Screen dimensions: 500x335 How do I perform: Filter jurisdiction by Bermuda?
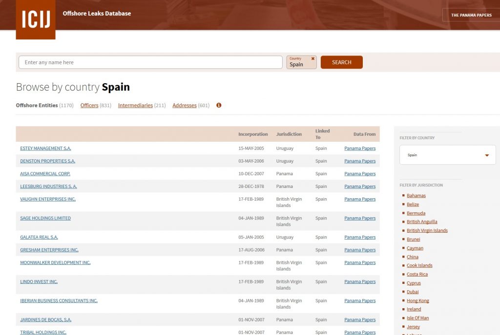pos(416,213)
